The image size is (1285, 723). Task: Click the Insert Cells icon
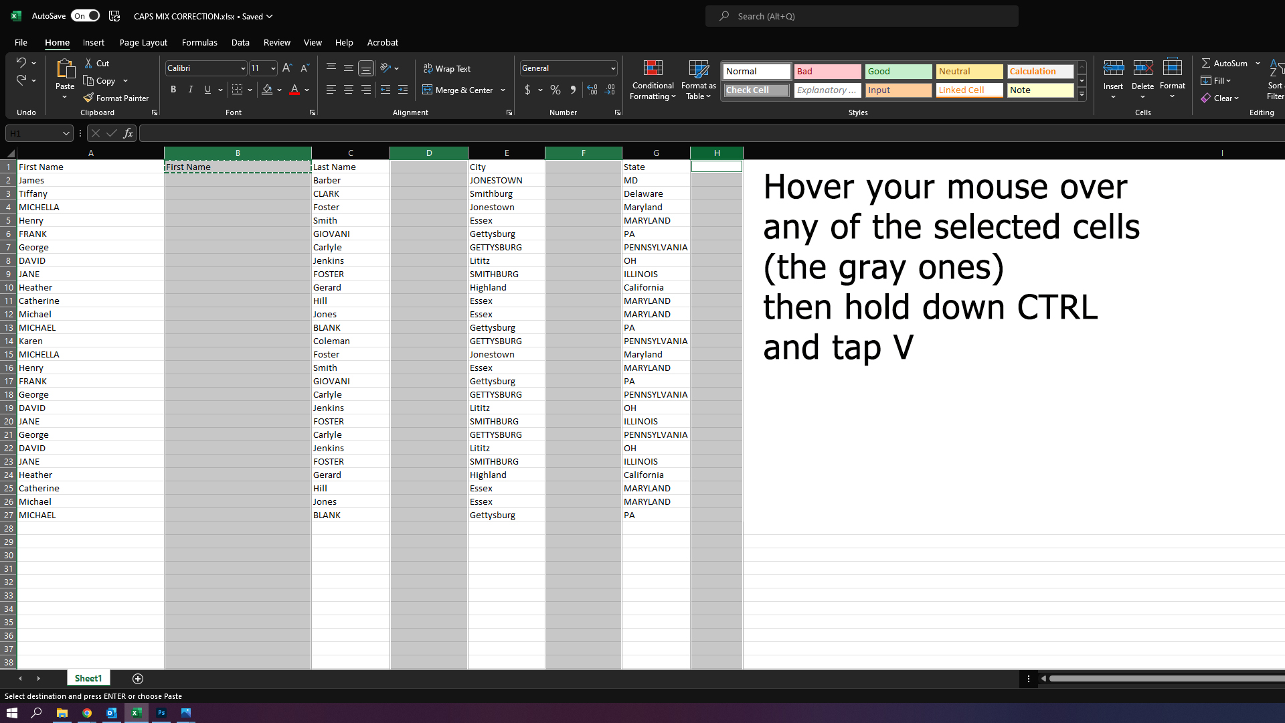click(x=1113, y=68)
